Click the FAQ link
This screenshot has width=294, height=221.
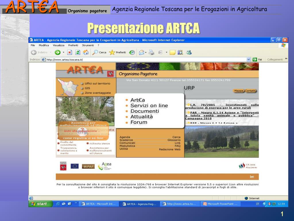click(x=177, y=146)
